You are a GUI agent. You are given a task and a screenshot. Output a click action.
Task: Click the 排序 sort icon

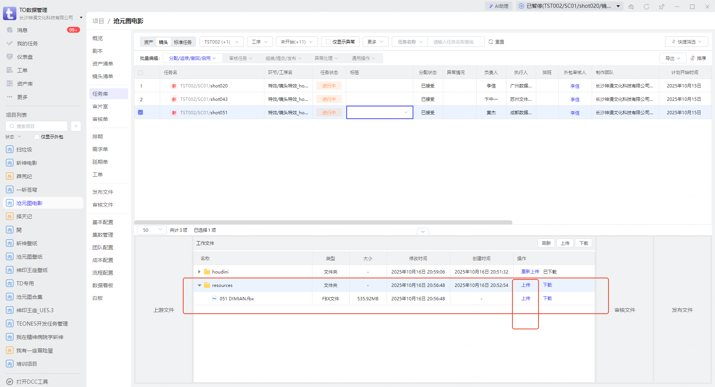(693, 58)
